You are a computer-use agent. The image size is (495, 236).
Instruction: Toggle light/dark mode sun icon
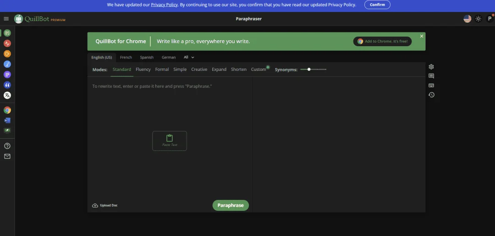478,19
